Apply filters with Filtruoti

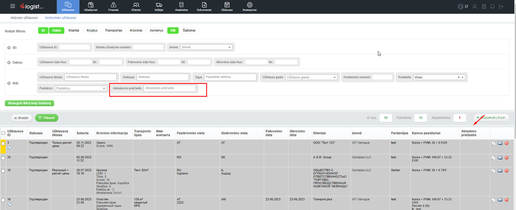(47, 118)
